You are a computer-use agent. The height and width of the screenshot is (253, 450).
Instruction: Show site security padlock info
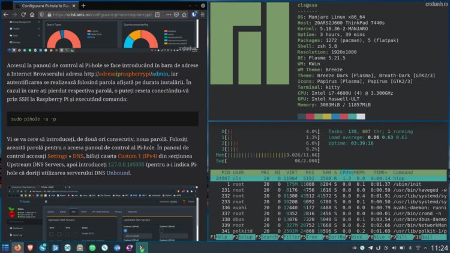point(49,14)
